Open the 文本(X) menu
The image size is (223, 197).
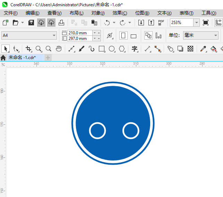[x=164, y=13]
